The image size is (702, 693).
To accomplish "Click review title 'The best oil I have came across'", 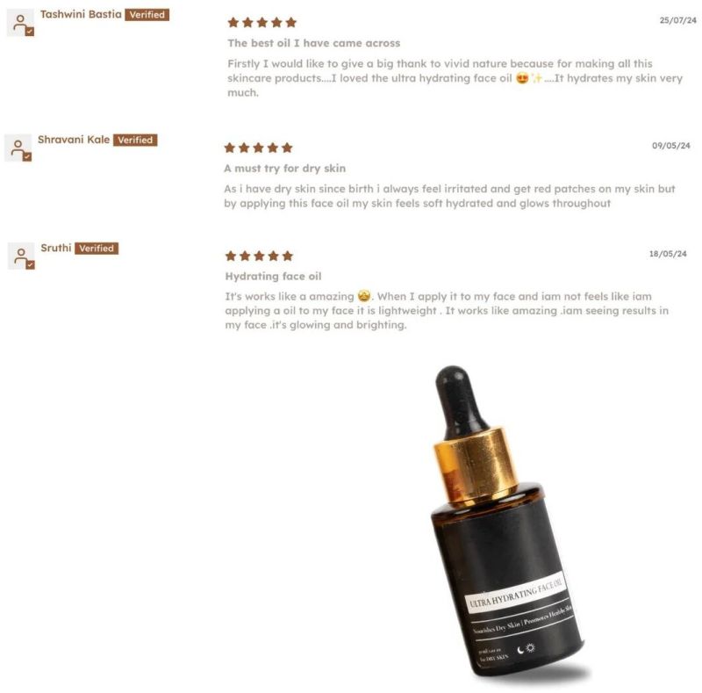I will [314, 44].
